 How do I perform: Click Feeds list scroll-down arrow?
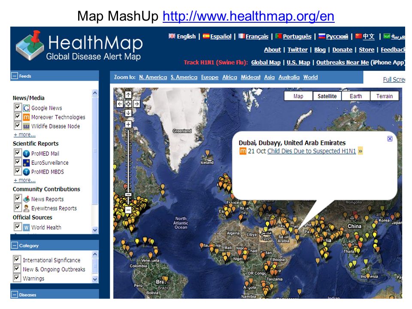point(95,230)
